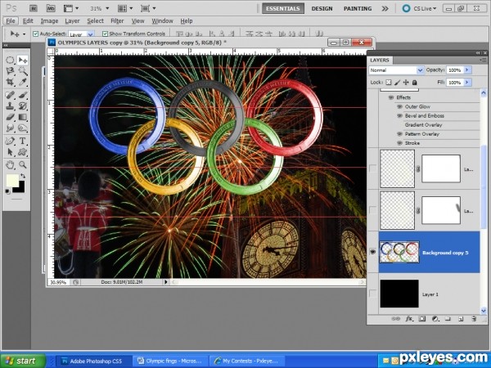Reset default foreground and background colors

point(8,191)
